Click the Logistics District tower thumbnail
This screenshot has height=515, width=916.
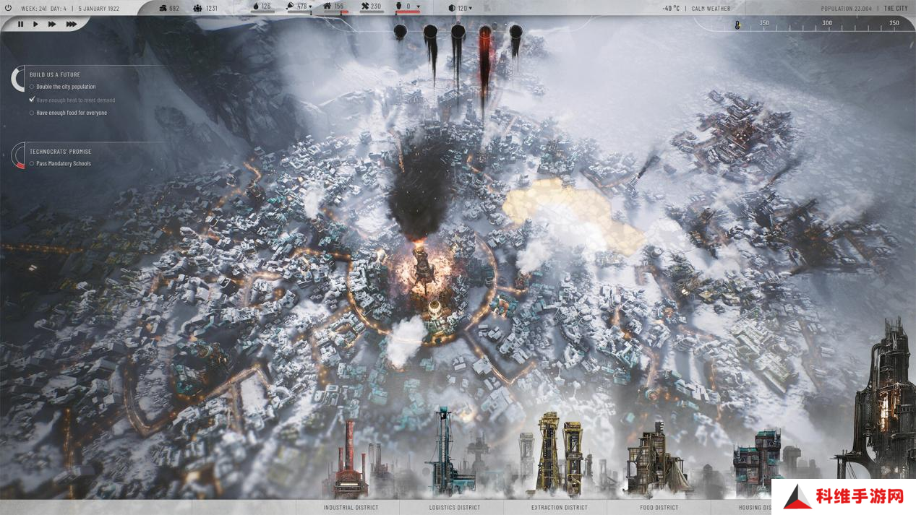tap(451, 451)
